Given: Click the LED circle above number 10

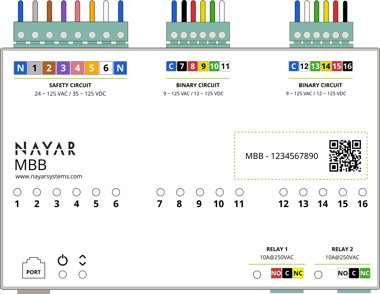Looking at the screenshot, I should coord(220,192).
